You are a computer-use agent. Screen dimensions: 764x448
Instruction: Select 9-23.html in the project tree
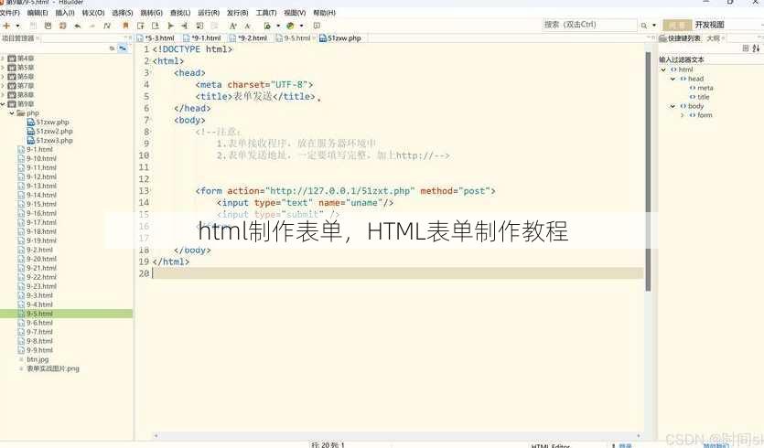(37, 286)
